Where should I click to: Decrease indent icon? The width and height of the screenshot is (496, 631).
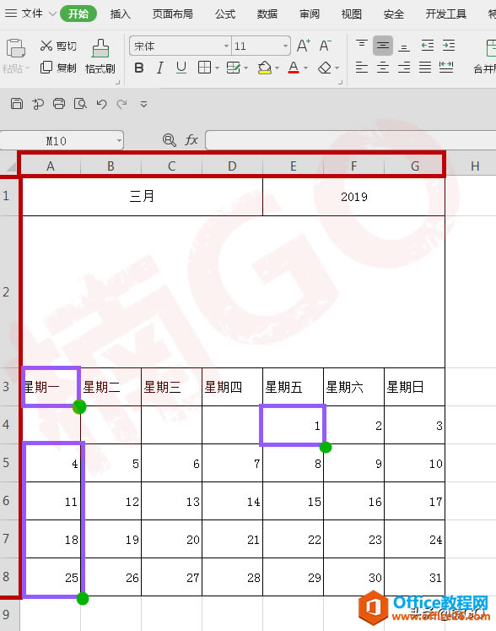[x=428, y=46]
